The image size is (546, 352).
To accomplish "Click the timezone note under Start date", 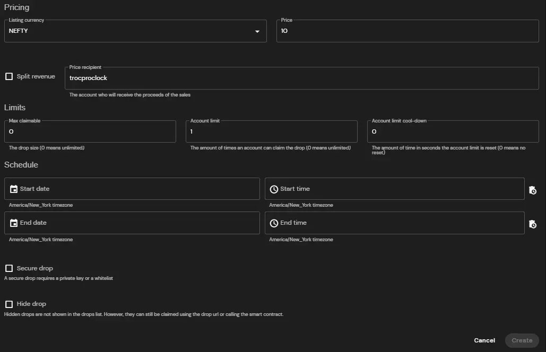I will [41, 205].
